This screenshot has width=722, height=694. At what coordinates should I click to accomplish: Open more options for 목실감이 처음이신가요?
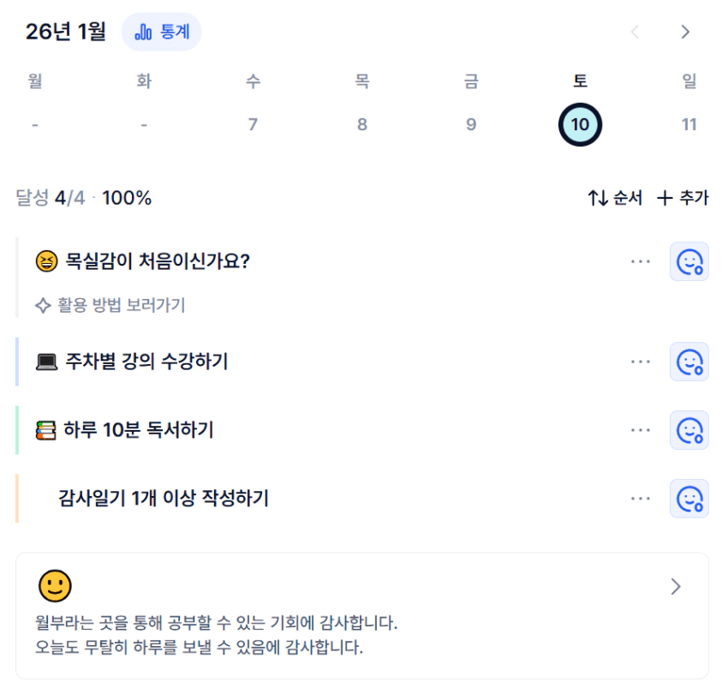(641, 261)
